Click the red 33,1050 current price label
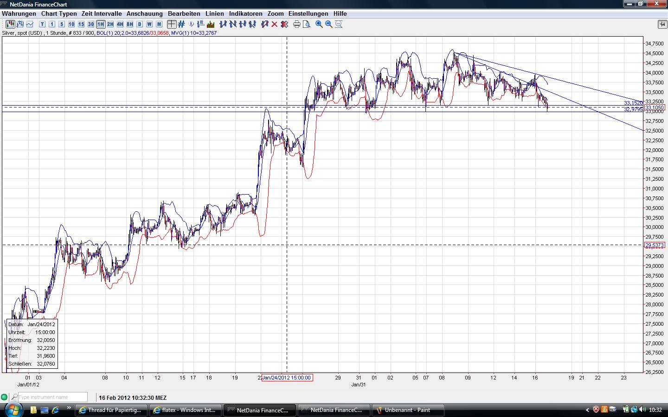The width and height of the screenshot is (668, 417). pyautogui.click(x=655, y=107)
